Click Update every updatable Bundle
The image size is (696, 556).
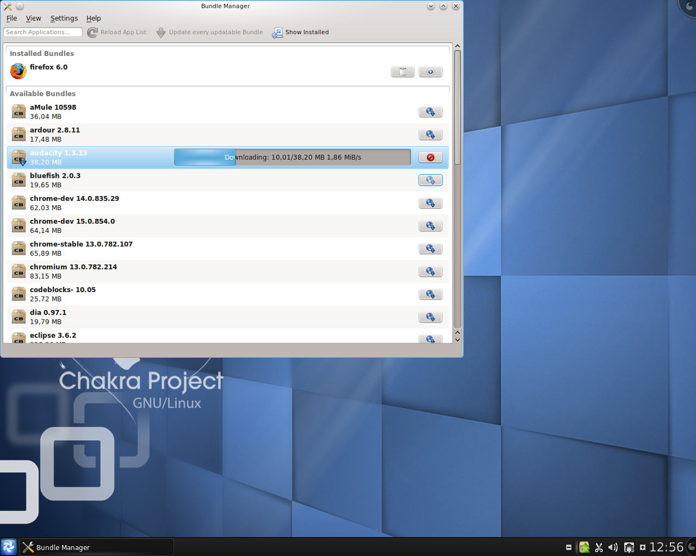point(209,33)
